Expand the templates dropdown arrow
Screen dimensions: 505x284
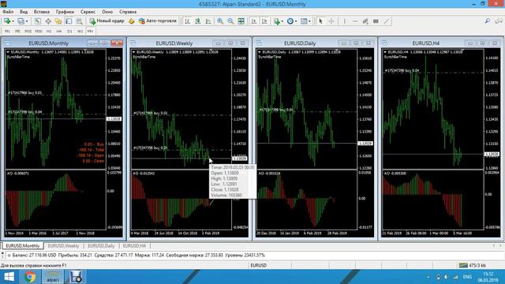pos(309,21)
